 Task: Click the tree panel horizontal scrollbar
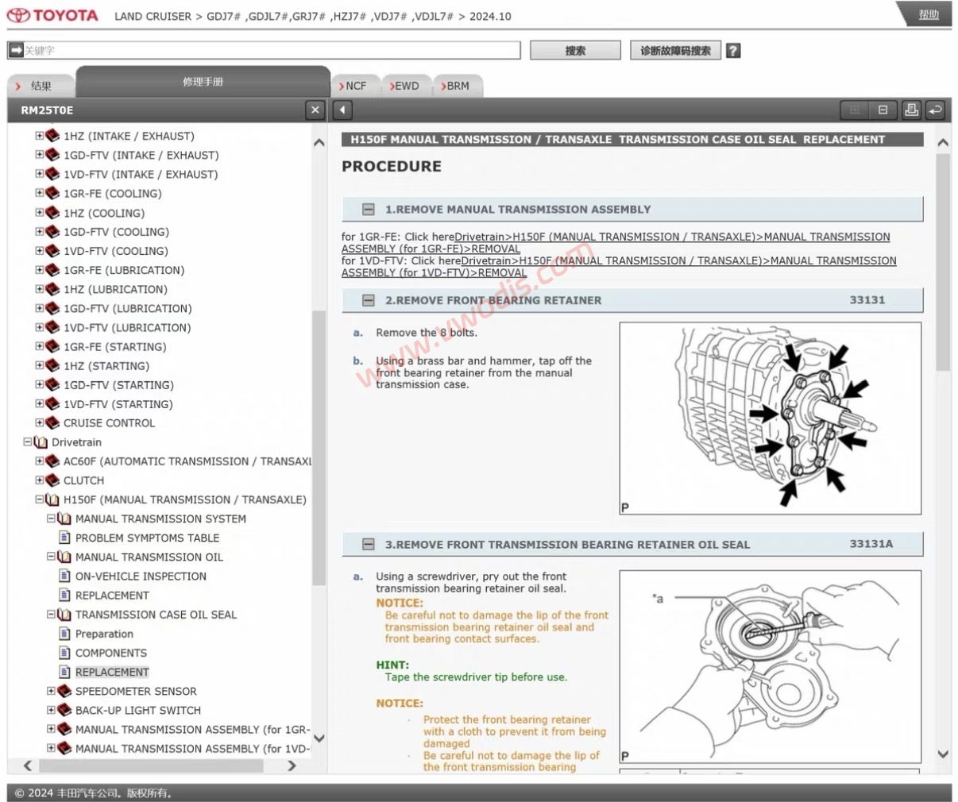click(x=151, y=766)
